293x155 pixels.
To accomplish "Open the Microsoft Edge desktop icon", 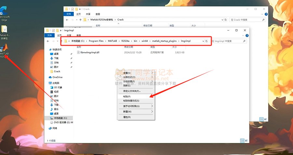I will pyautogui.click(x=5, y=13).
